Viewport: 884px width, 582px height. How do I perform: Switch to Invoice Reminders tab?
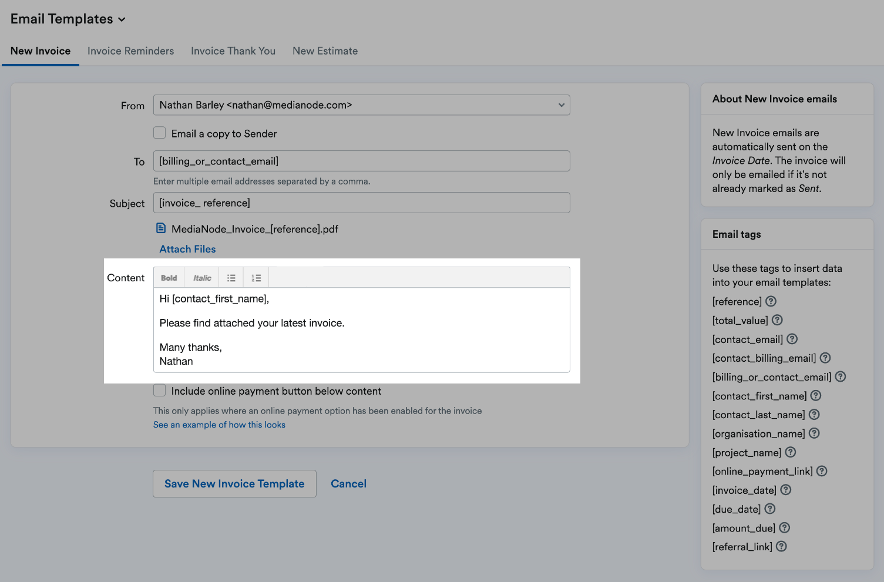pos(130,51)
